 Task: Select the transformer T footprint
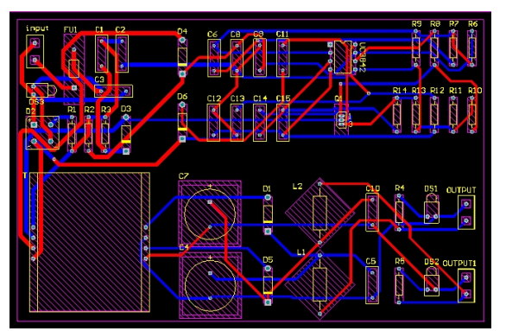[x=90, y=242]
